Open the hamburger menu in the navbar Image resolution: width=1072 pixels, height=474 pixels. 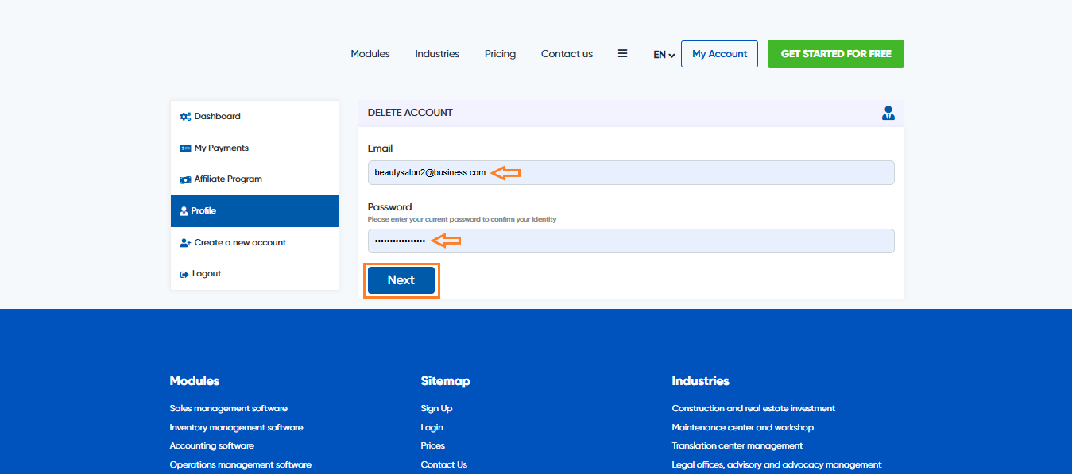coord(622,54)
